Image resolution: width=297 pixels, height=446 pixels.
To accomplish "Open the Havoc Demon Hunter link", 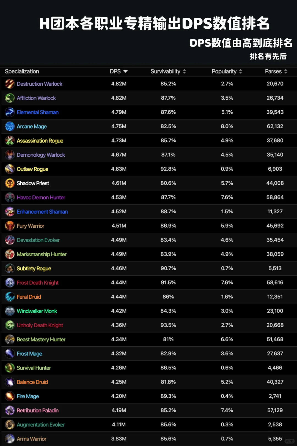I will point(41,197).
